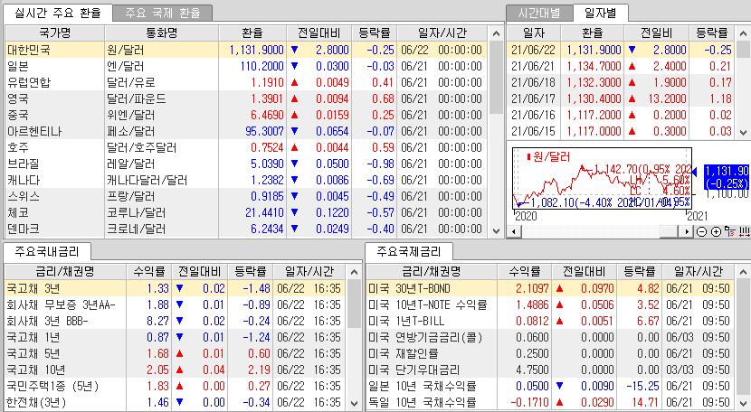This screenshot has height=412, width=751.
Task: Select the 일본 row
Action: [x=247, y=66]
